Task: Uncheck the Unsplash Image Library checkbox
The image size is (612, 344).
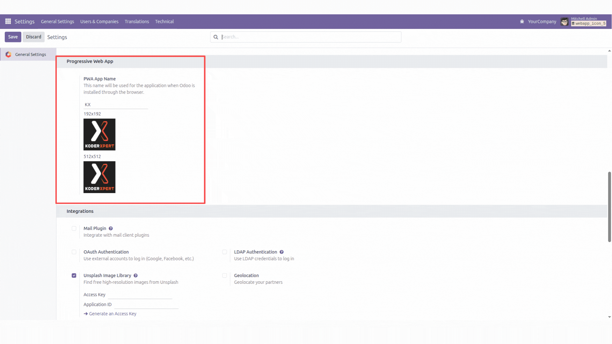Action: point(74,276)
